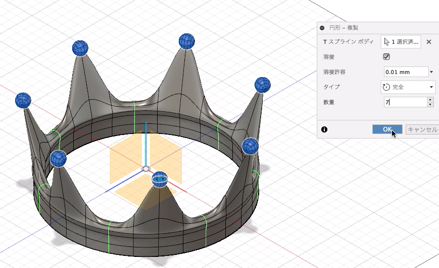This screenshot has height=268, width=439.
Task: Clear the T-spline body selection X
Action: tap(428, 42)
